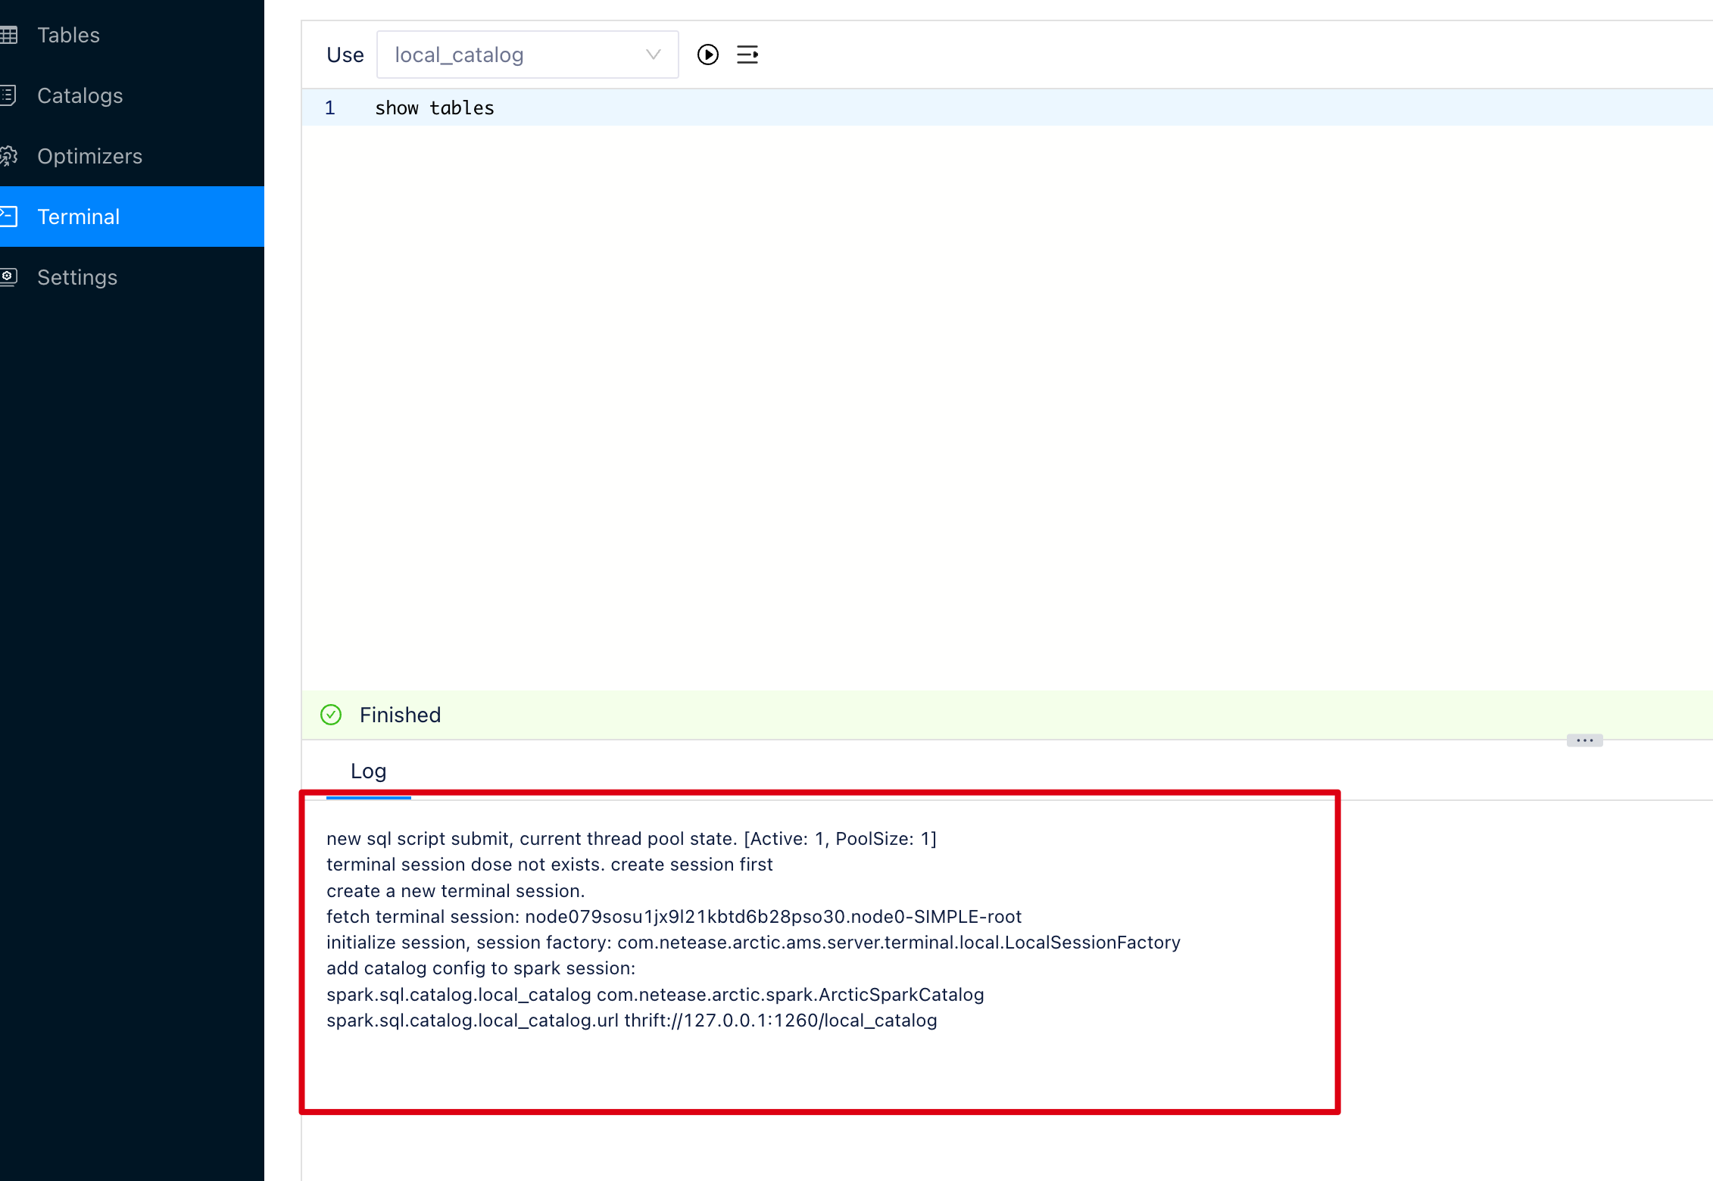Switch to the Log tab
The image size is (1713, 1181).
(x=368, y=770)
